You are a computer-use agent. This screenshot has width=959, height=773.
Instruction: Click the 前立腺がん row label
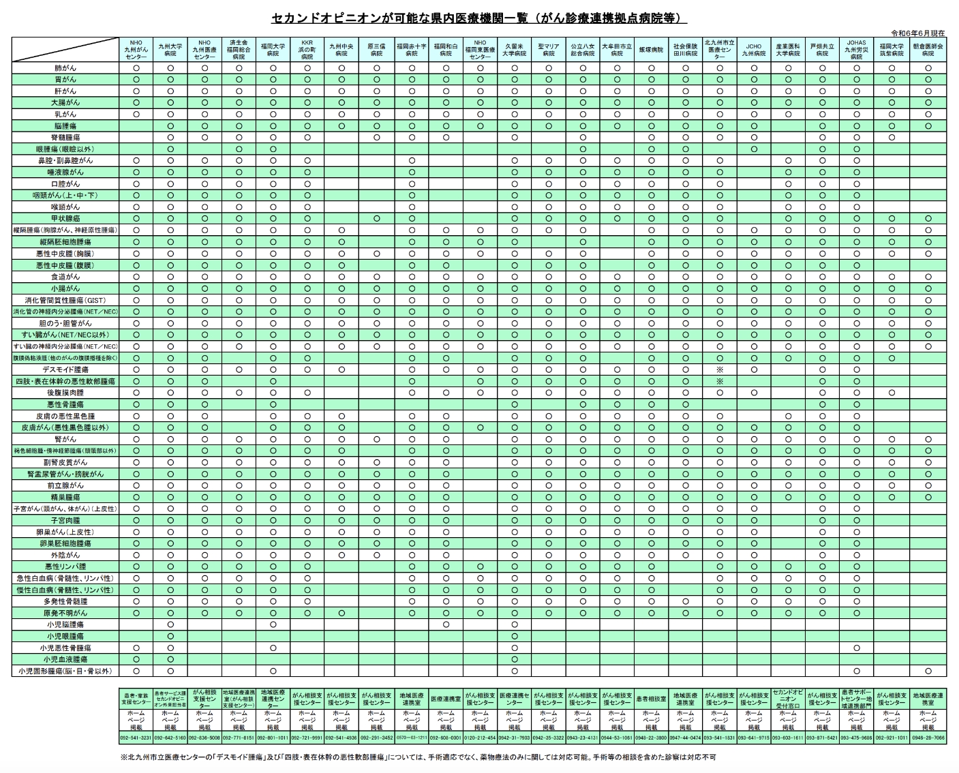(65, 485)
